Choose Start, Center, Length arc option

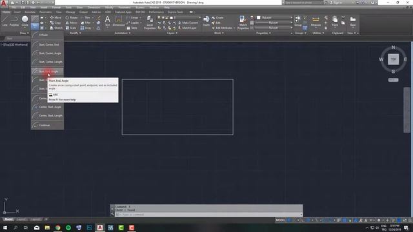click(x=47, y=62)
